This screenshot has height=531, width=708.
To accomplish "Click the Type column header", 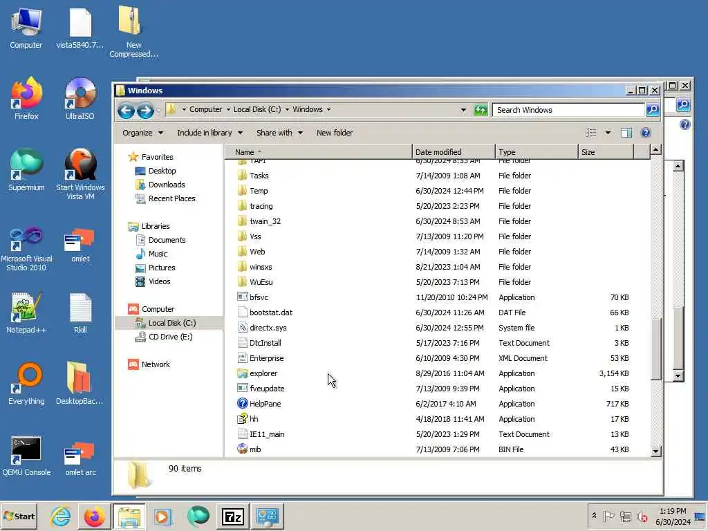I will click(537, 152).
